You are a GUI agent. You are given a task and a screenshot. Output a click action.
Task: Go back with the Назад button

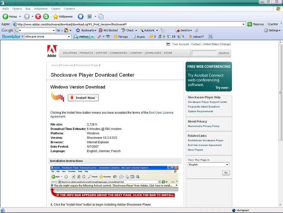(9, 16)
